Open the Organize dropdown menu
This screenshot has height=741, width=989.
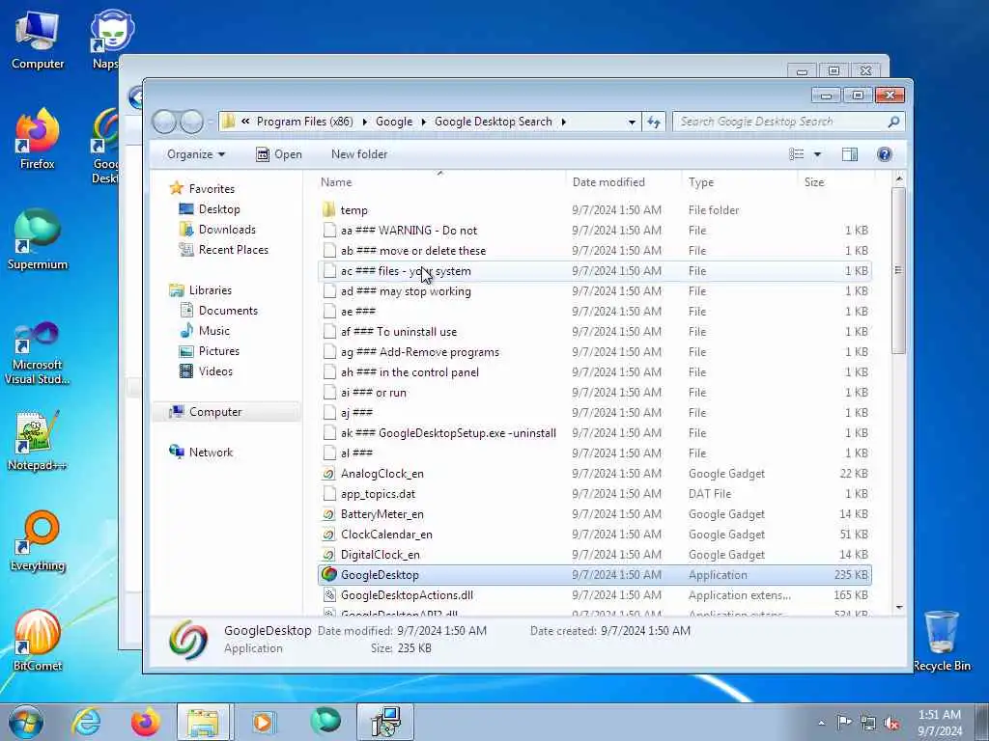[x=195, y=154]
